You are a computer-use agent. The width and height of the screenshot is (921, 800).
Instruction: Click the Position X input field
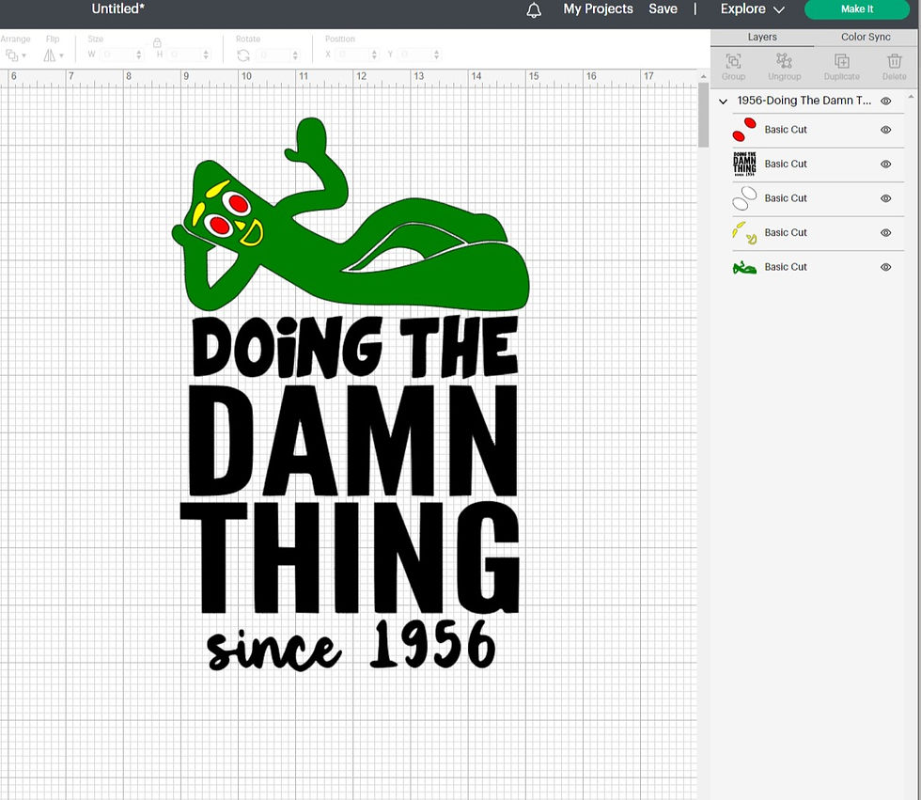tap(352, 55)
